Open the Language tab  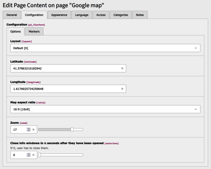point(82,15)
